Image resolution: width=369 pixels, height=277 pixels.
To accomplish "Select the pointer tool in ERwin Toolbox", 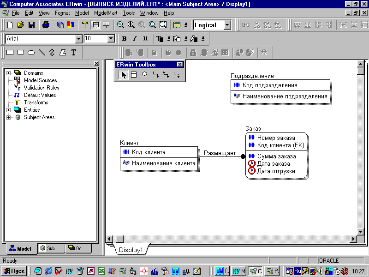I will (123, 75).
